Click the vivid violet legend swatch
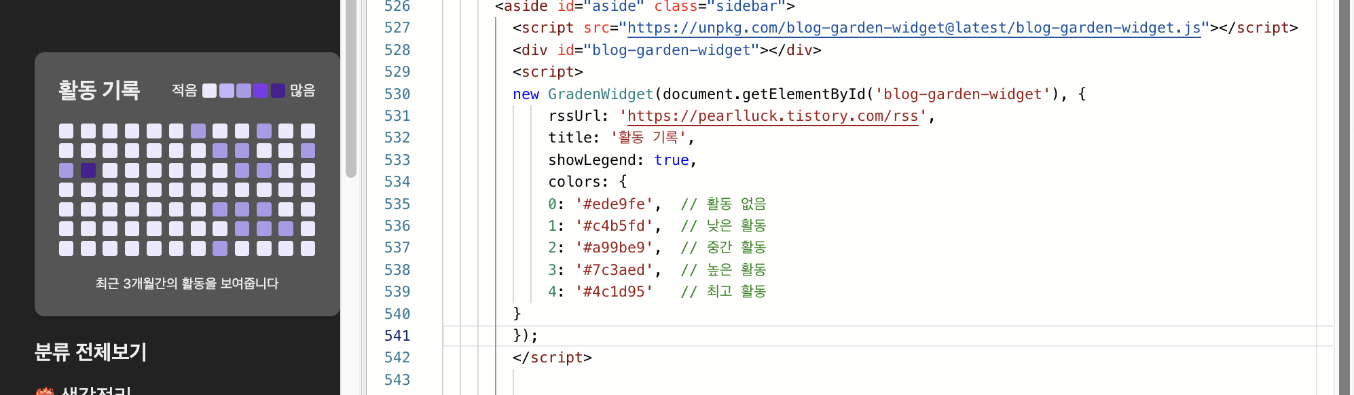This screenshot has width=1354, height=395. pyautogui.click(x=261, y=91)
